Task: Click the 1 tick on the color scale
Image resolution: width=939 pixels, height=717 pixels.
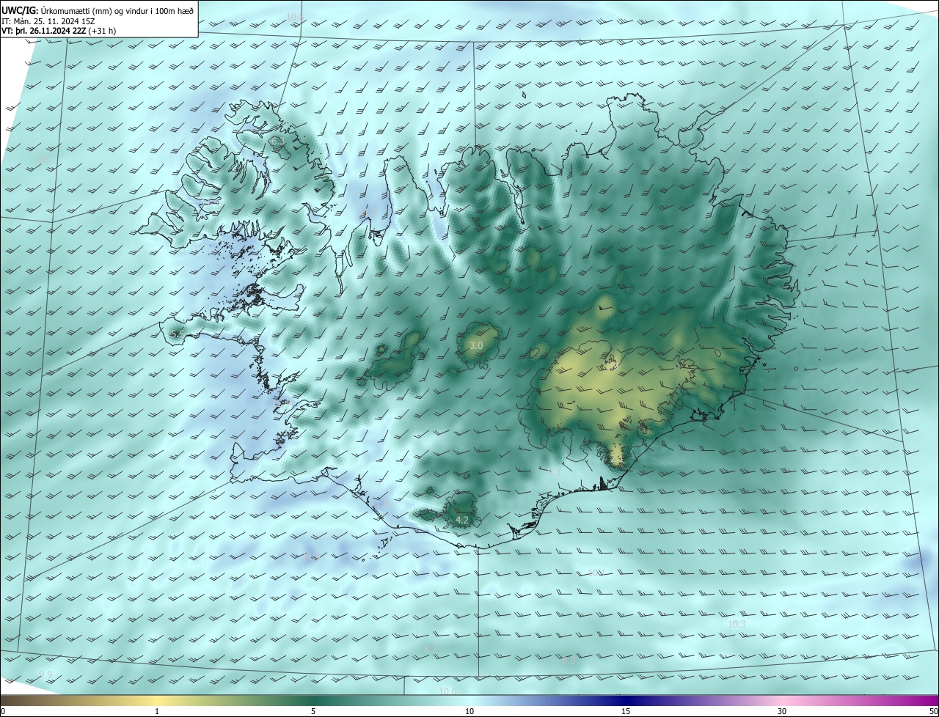Action: click(x=157, y=711)
